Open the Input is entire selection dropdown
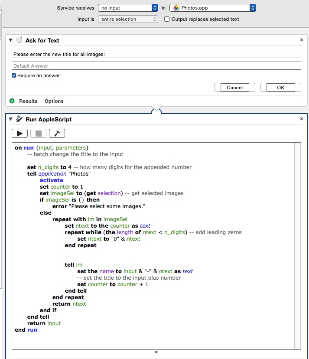The height and width of the screenshot is (359, 309). point(128,19)
